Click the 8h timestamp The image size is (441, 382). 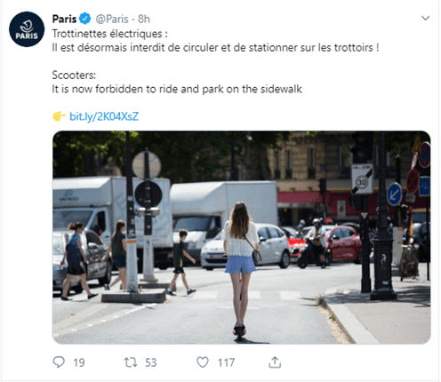[144, 19]
